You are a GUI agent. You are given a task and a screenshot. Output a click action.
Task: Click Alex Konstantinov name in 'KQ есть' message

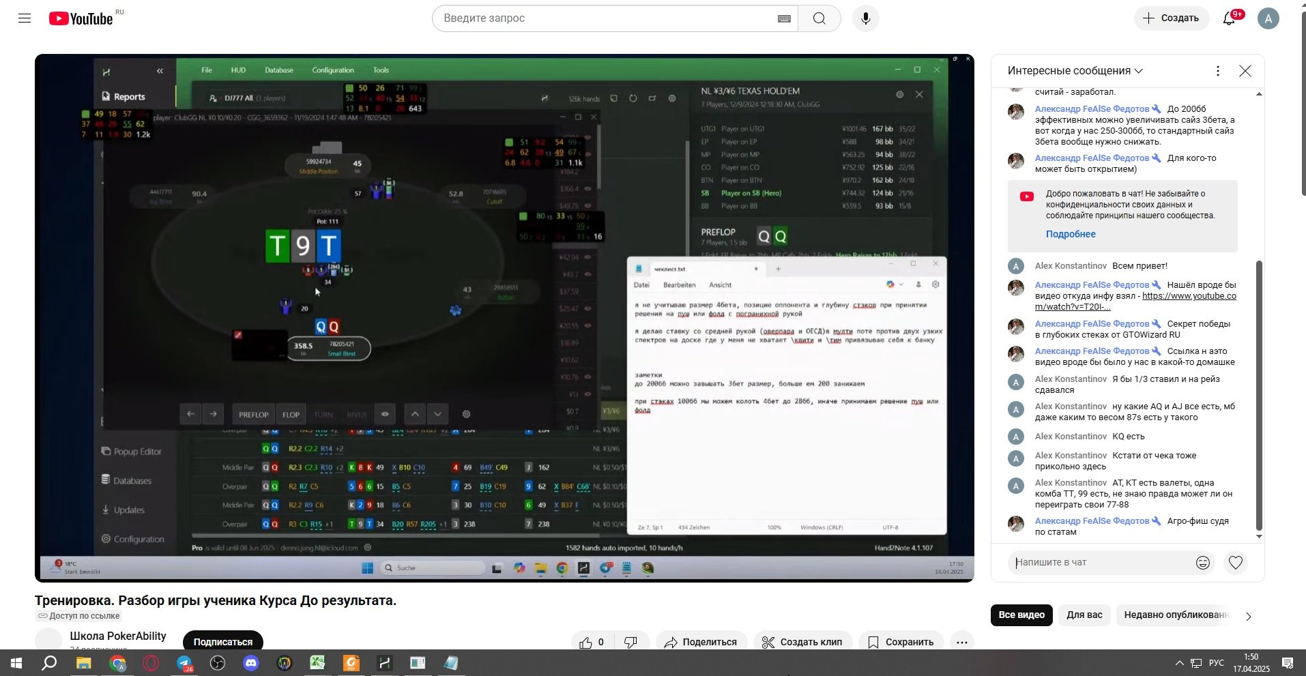(x=1071, y=437)
